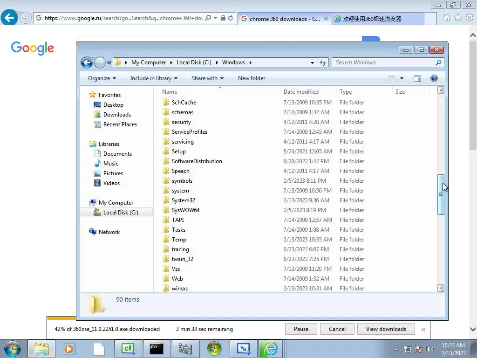Viewport: 477px width, 358px height.
Task: Open address bar previous locations dropdown
Action: pos(312,63)
